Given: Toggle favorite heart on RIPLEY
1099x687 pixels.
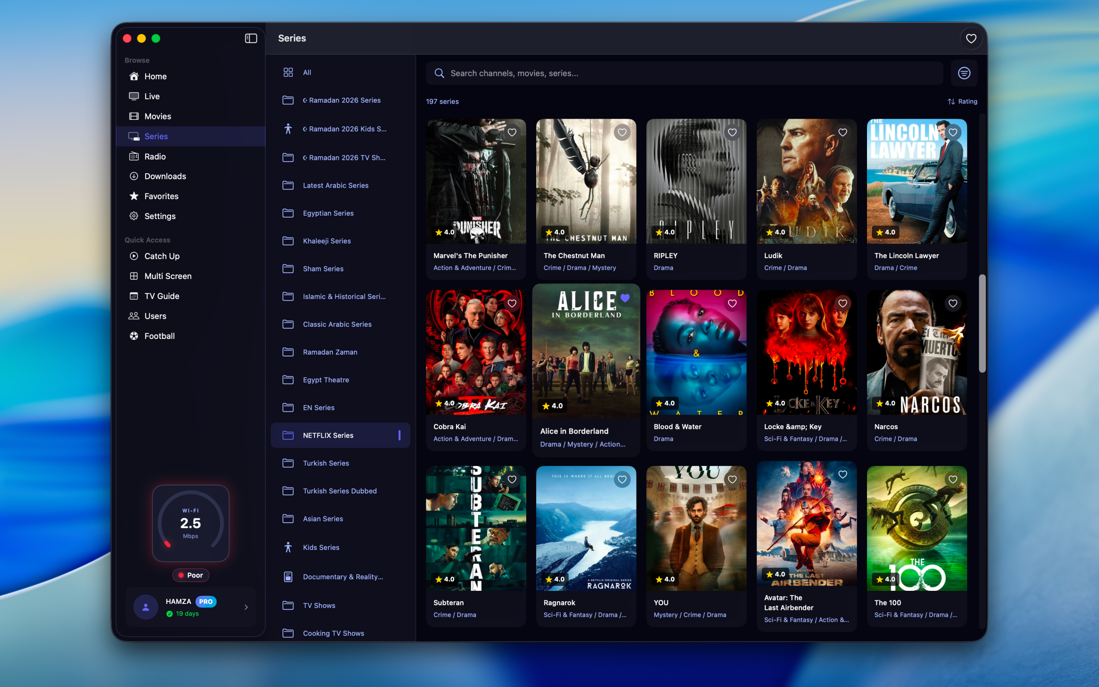Looking at the screenshot, I should (x=733, y=132).
